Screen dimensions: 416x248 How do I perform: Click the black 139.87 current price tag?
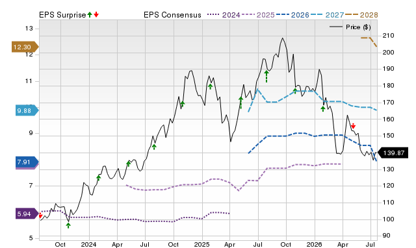pyautogui.click(x=393, y=153)
